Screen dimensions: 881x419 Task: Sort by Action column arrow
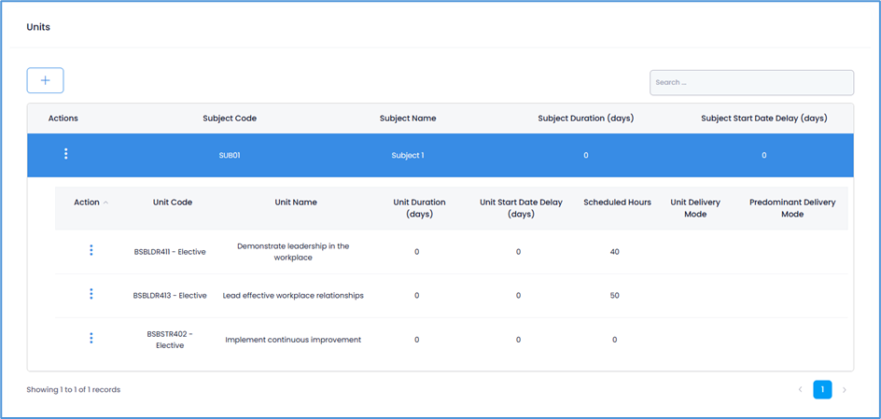click(105, 203)
